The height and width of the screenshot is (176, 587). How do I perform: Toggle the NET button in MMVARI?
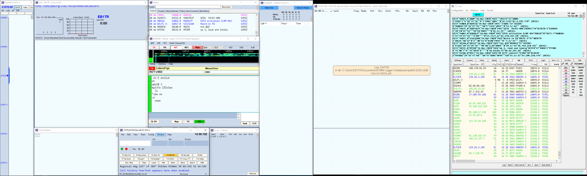(186, 47)
